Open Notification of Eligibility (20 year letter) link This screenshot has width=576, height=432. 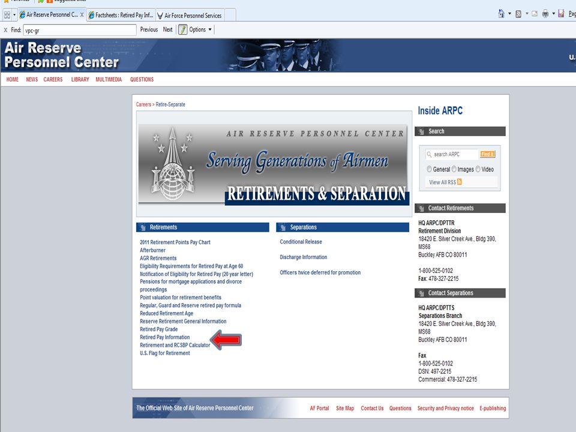tap(196, 274)
